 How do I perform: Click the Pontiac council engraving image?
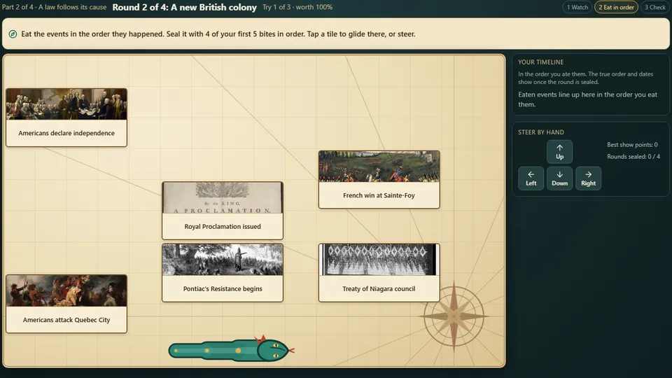(223, 260)
